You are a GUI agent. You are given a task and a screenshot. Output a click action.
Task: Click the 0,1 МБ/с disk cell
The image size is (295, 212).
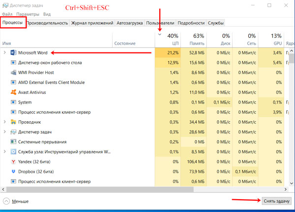[220, 102]
